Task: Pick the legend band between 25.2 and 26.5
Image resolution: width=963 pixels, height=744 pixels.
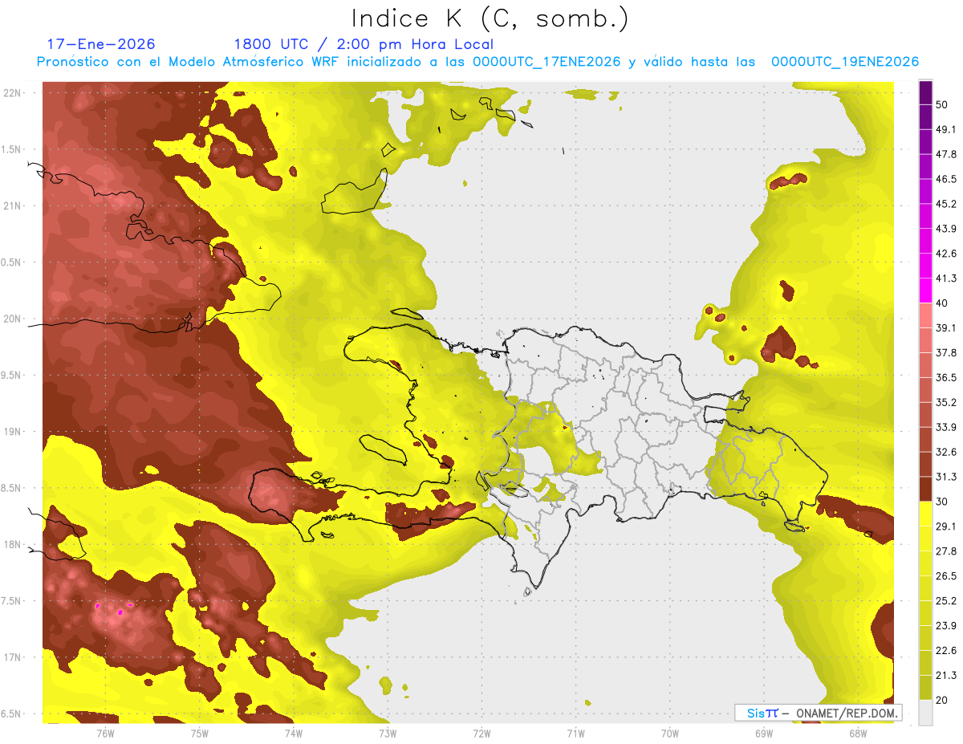Action: [925, 588]
